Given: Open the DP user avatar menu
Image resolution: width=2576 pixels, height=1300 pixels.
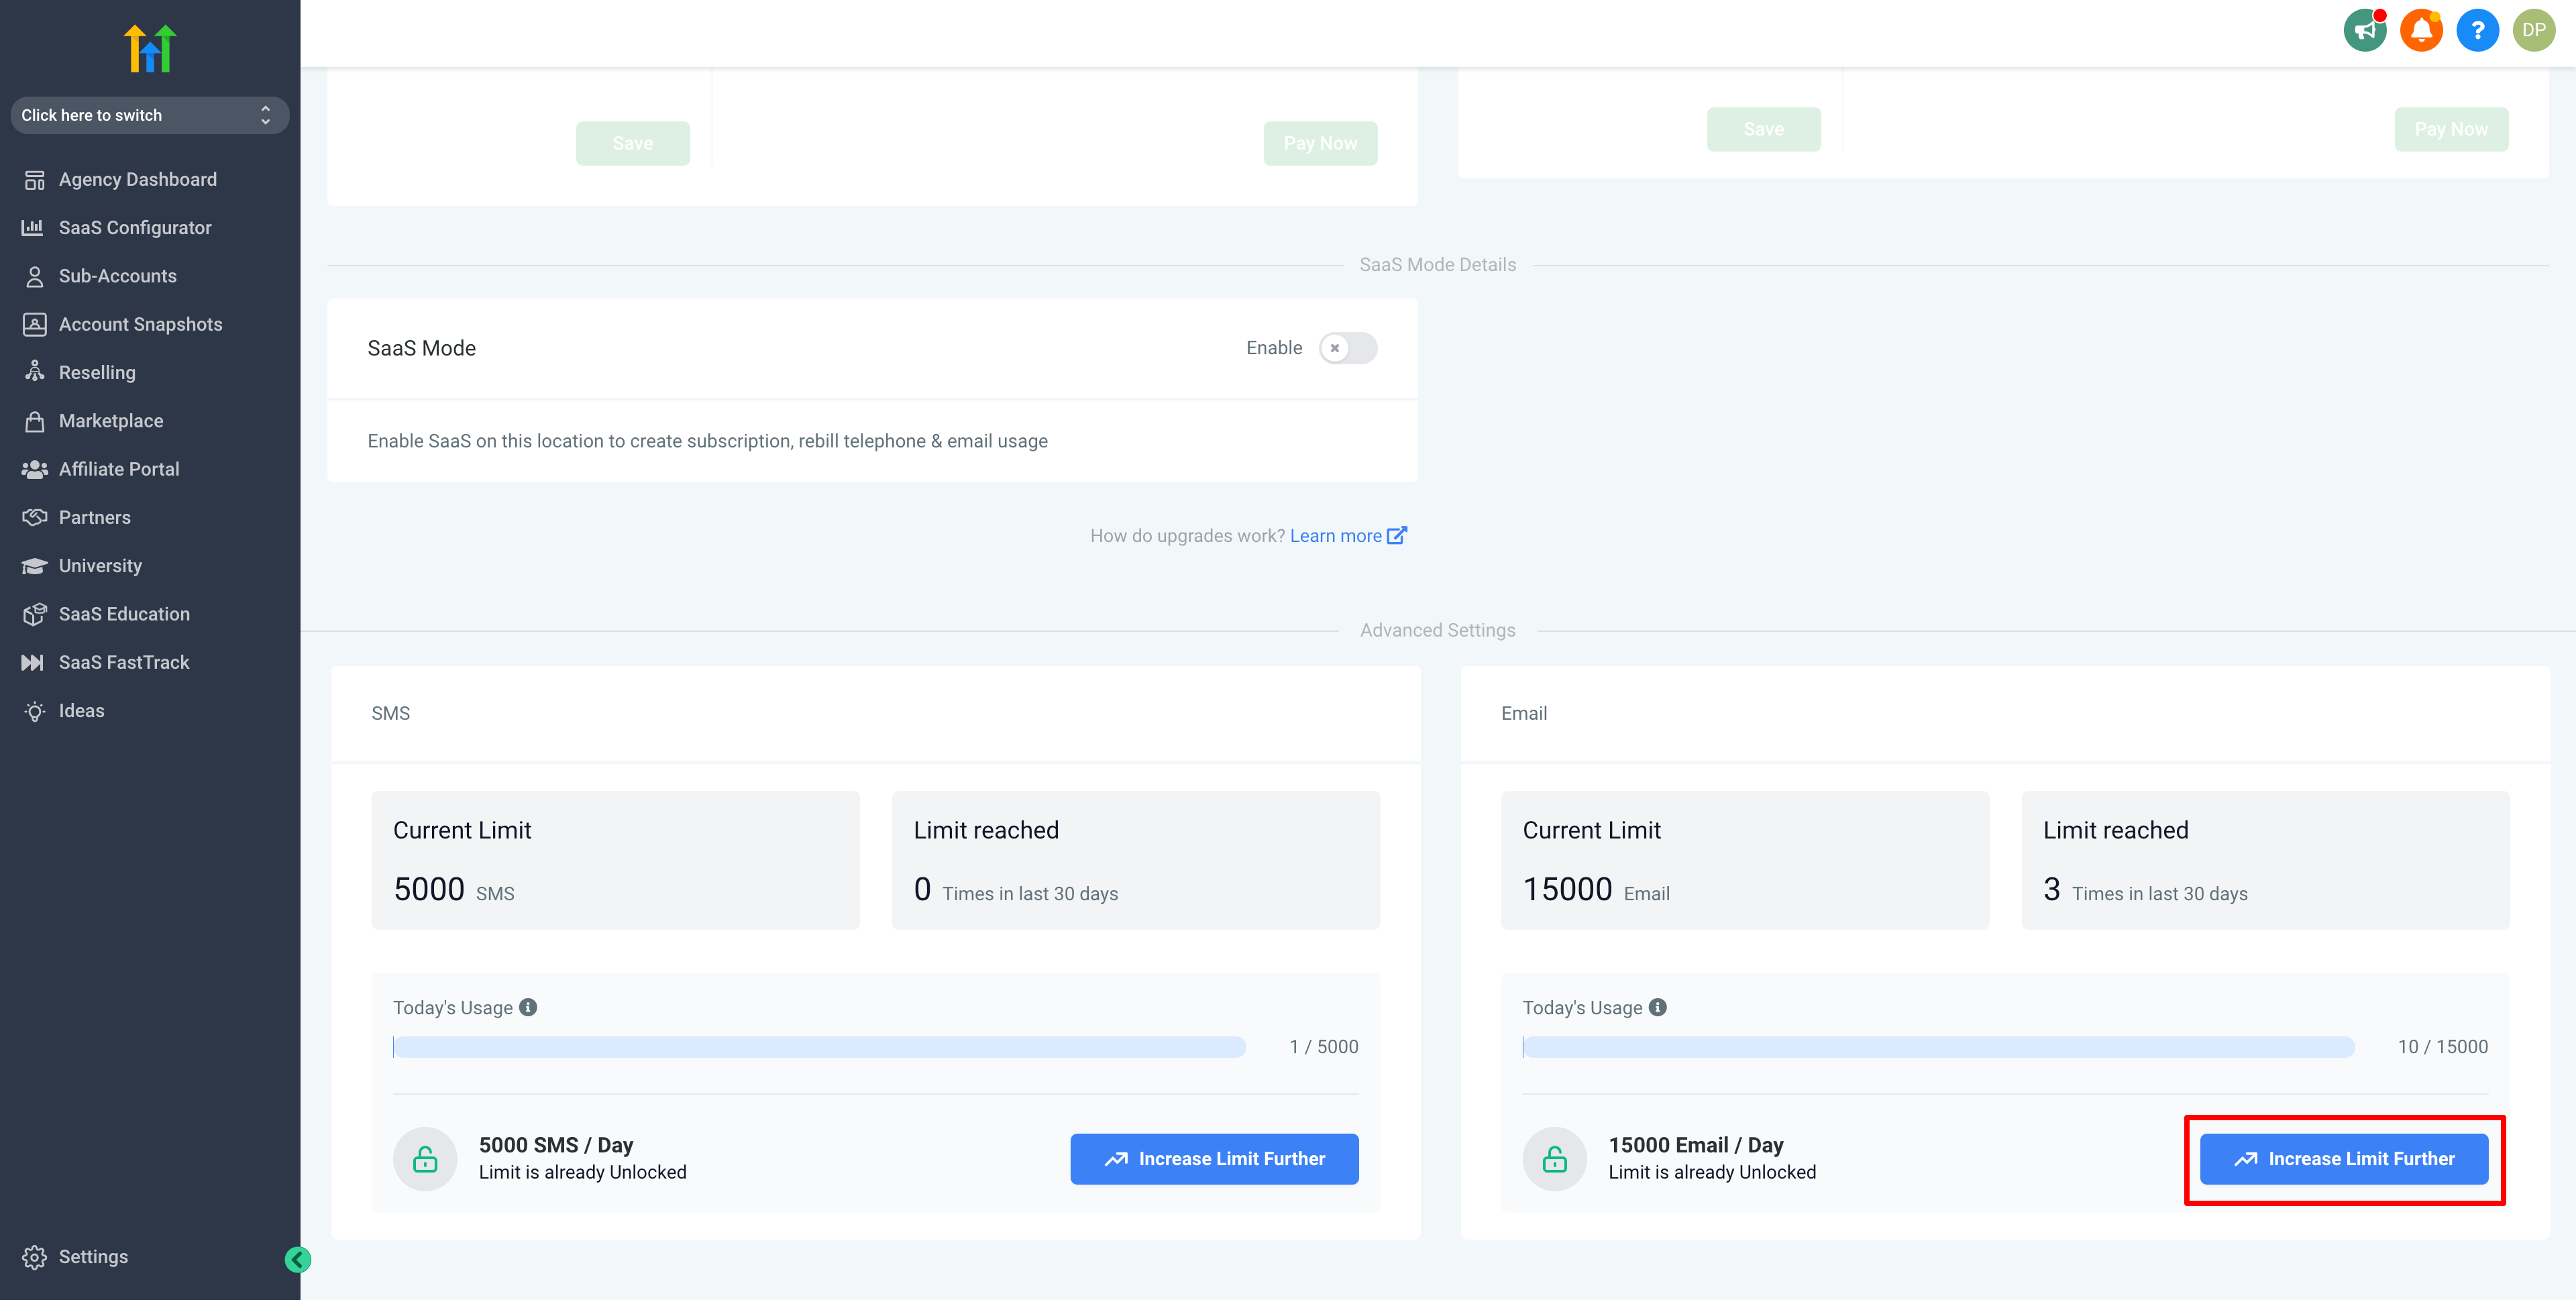Looking at the screenshot, I should 2533,30.
